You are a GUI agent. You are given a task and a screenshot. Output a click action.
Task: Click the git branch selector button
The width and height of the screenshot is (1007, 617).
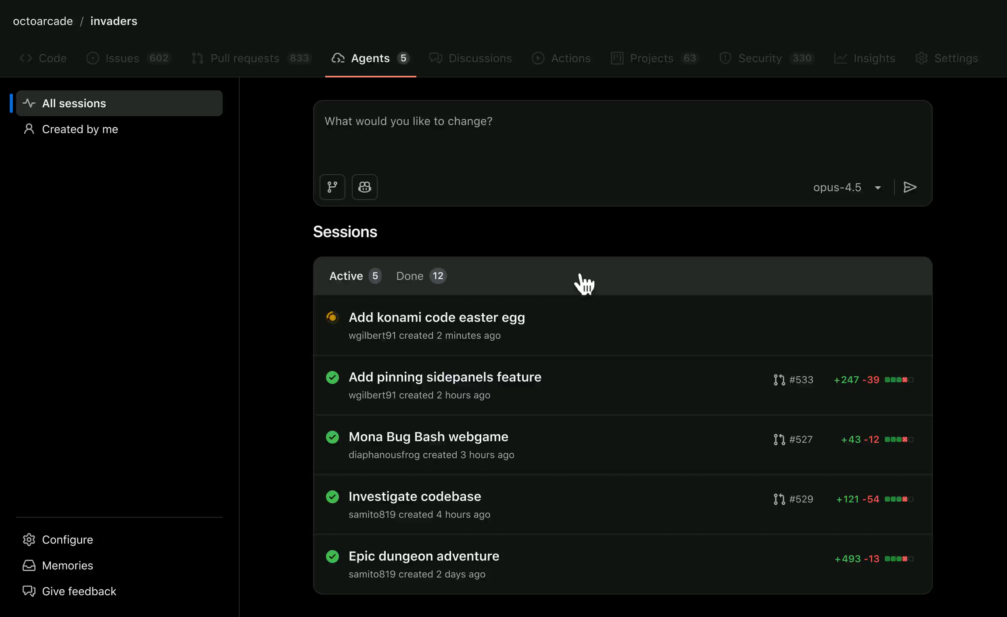click(332, 187)
